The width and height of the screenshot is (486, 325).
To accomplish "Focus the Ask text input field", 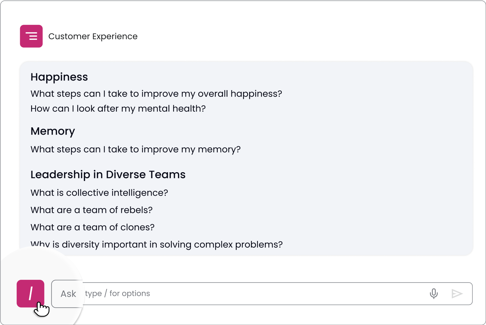I will click(262, 294).
